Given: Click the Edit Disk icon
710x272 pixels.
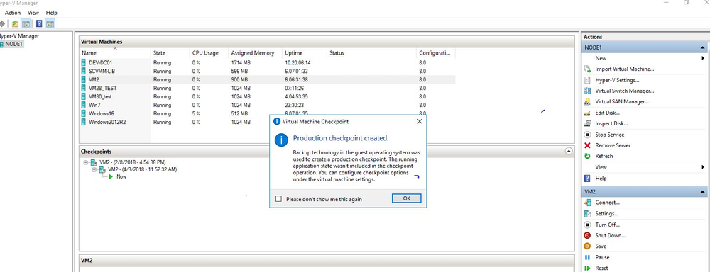Looking at the screenshot, I should click(587, 113).
